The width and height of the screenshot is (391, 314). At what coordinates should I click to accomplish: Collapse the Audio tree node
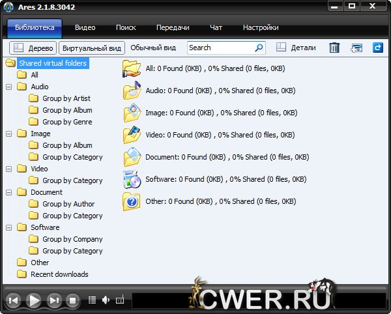[x=9, y=87]
